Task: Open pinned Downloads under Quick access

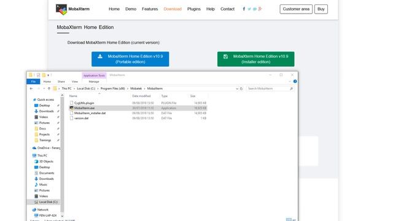Action: click(46, 111)
